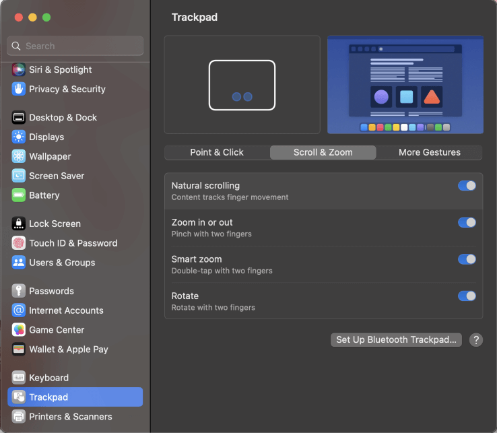
Task: Click the Privacy & Security hand icon
Action: 18,89
